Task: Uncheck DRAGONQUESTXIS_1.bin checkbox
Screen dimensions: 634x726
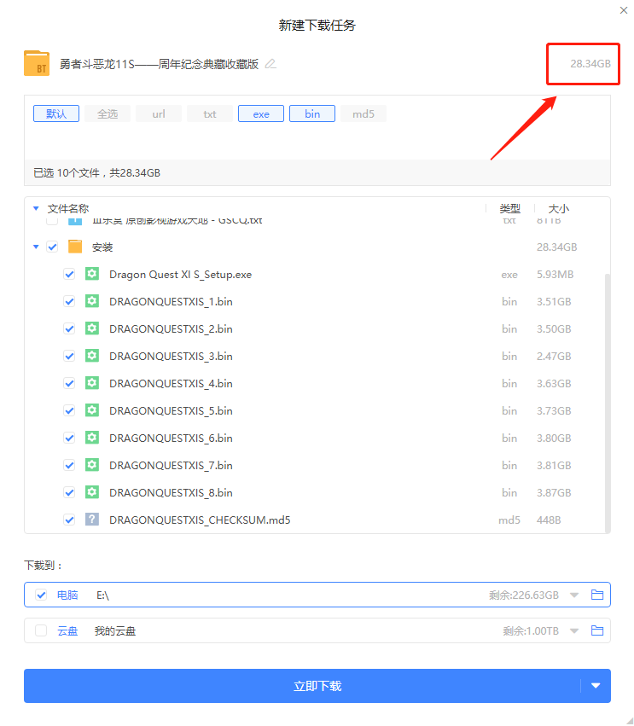Action: click(x=69, y=301)
